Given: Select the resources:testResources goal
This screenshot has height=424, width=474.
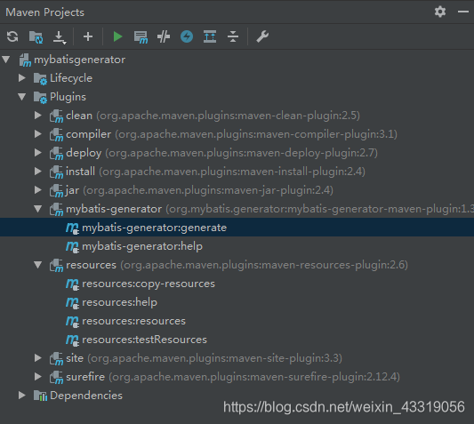Looking at the screenshot, I should [x=237, y=340].
